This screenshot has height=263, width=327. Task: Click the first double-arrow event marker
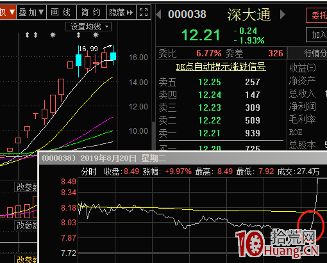pos(27,35)
